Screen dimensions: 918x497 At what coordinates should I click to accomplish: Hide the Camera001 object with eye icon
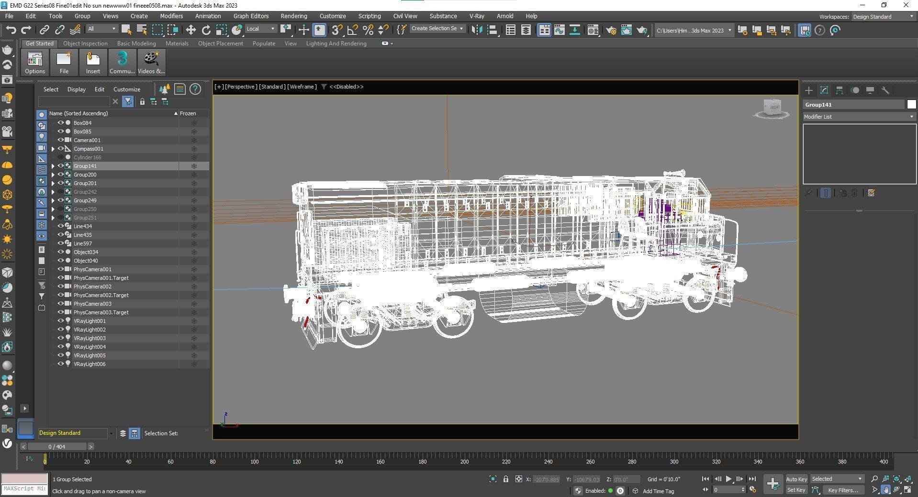click(61, 140)
